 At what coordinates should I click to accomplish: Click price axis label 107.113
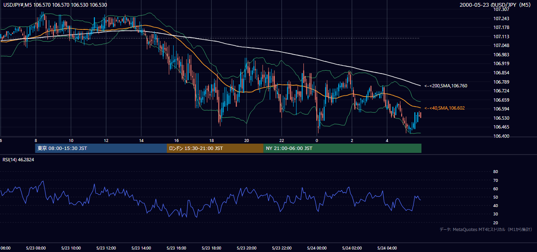pyautogui.click(x=501, y=37)
